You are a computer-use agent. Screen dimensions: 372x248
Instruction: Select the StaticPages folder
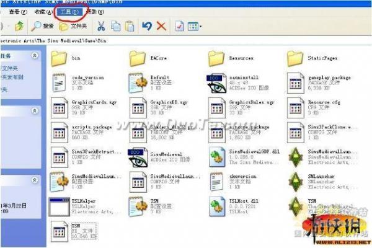[312, 59]
